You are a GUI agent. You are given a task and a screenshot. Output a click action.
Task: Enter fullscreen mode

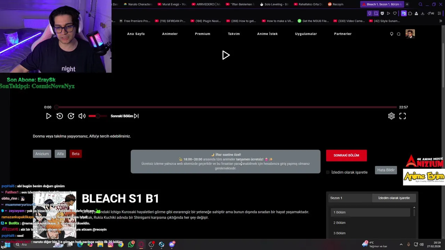point(403,116)
